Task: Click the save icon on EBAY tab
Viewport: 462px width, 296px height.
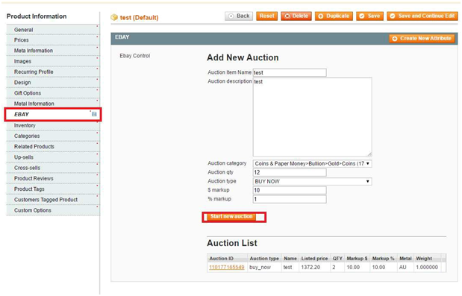Action: click(94, 114)
